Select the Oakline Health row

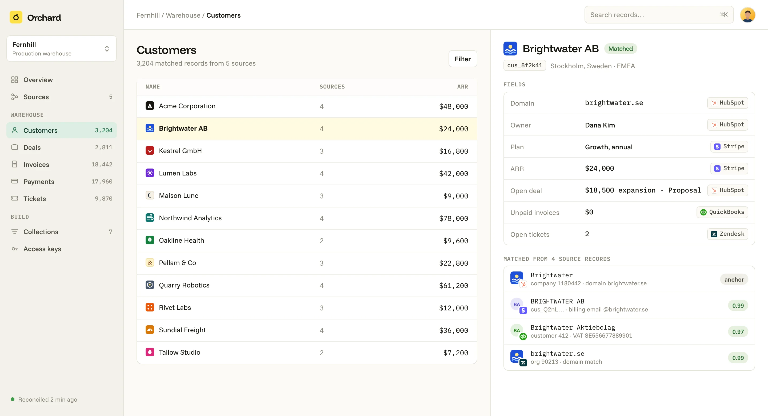coord(307,240)
